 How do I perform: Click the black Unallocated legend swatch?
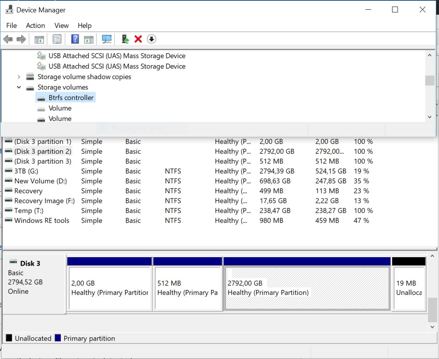tap(9, 338)
